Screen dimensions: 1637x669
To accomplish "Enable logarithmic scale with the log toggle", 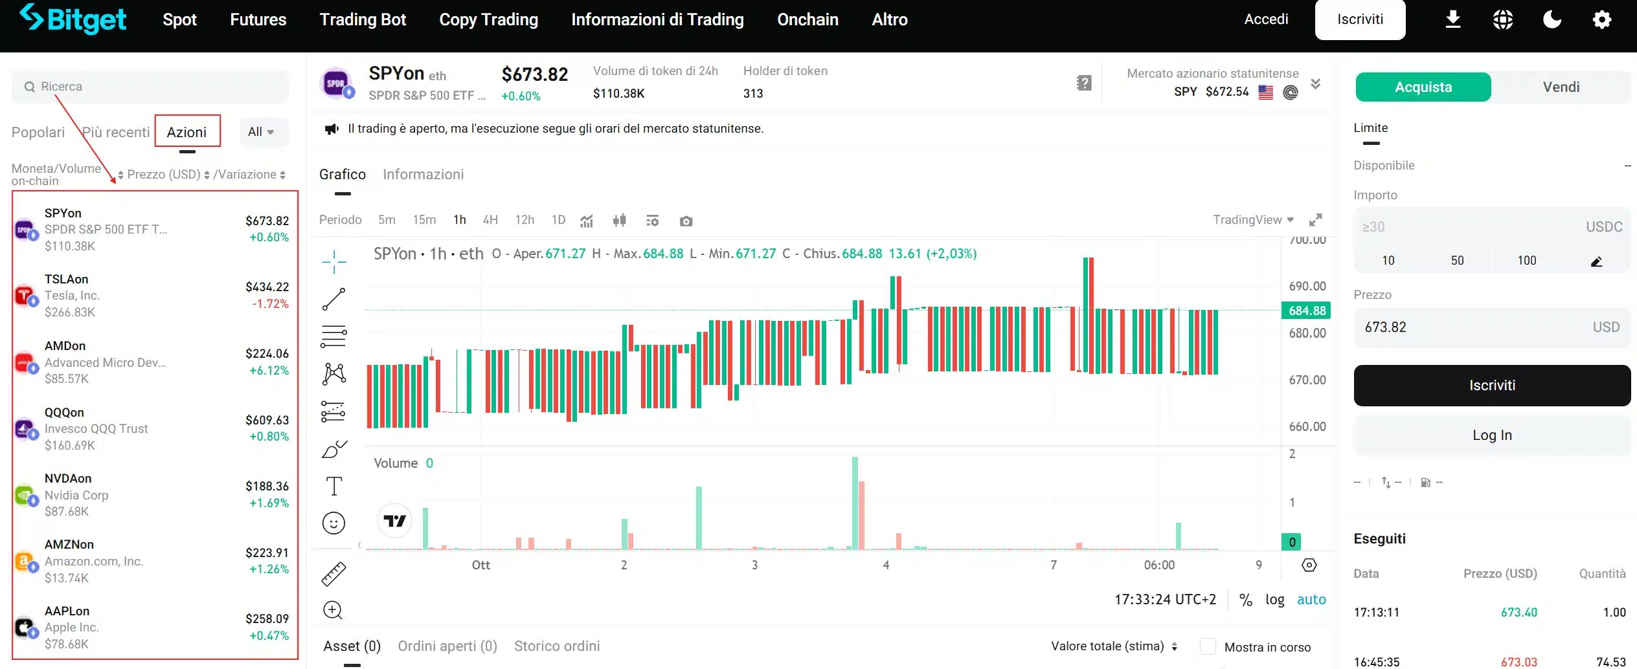I will pos(1274,599).
